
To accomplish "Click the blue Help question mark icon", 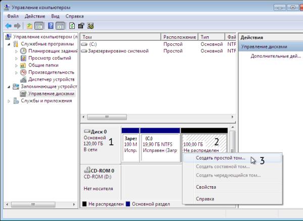I will click(x=51, y=26).
